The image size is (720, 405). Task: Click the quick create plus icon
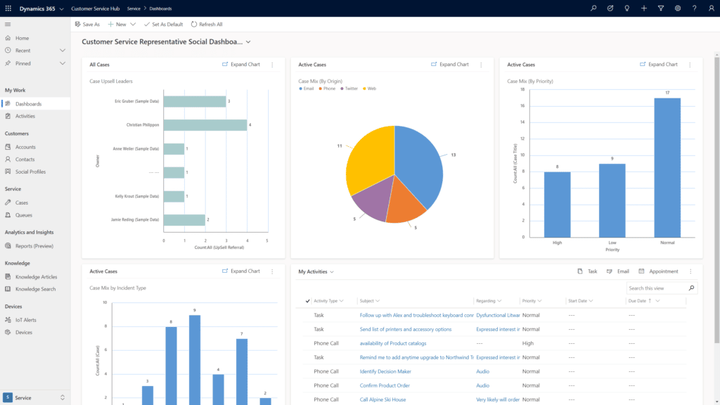(644, 8)
